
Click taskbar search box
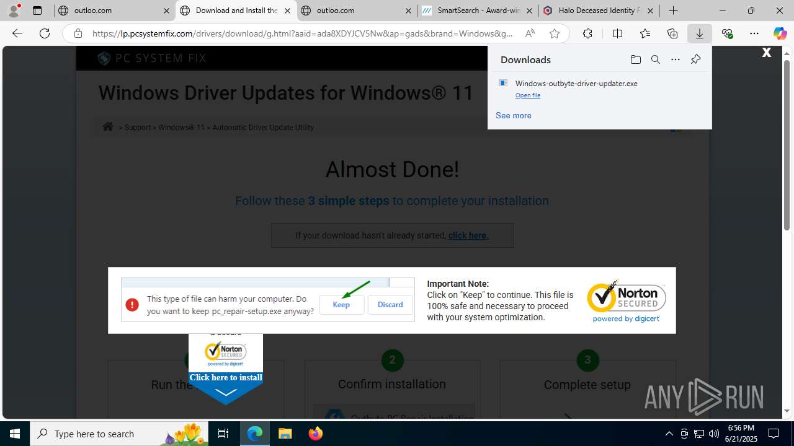[x=119, y=434]
